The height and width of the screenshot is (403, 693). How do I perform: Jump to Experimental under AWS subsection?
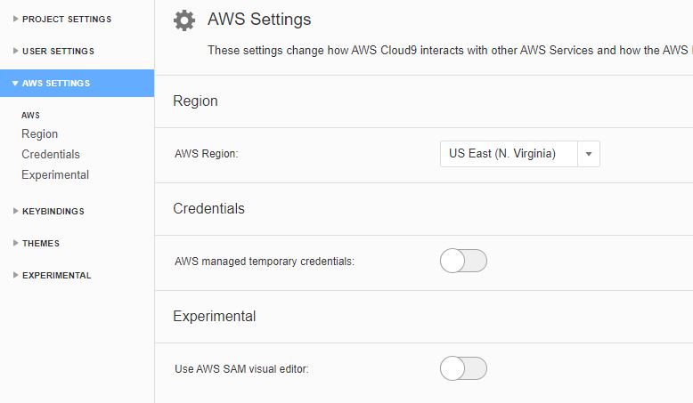(55, 174)
